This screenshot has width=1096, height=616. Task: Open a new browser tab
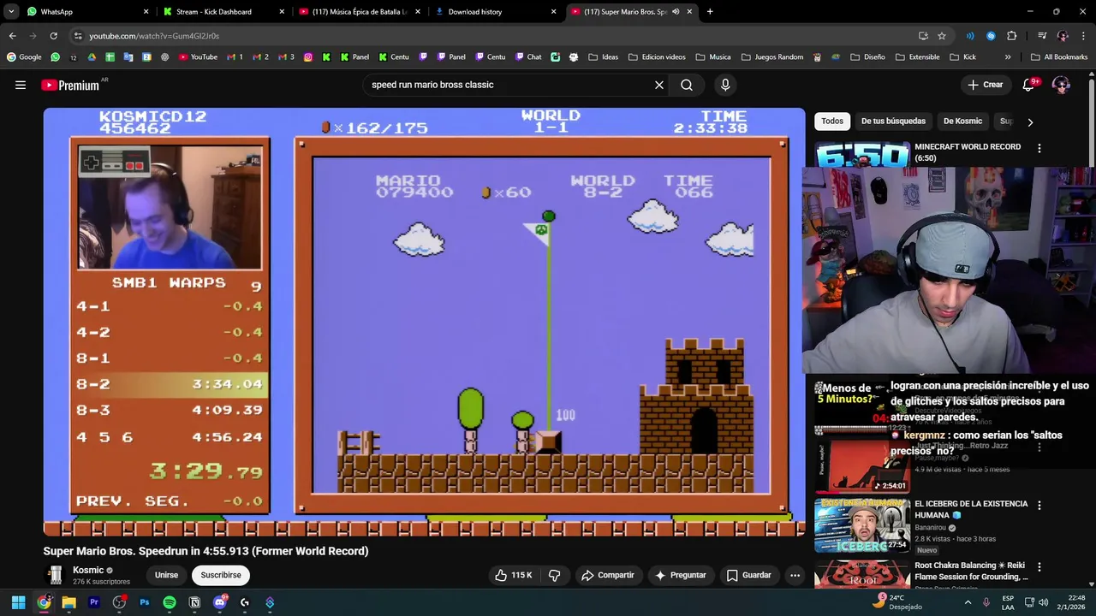click(x=710, y=12)
